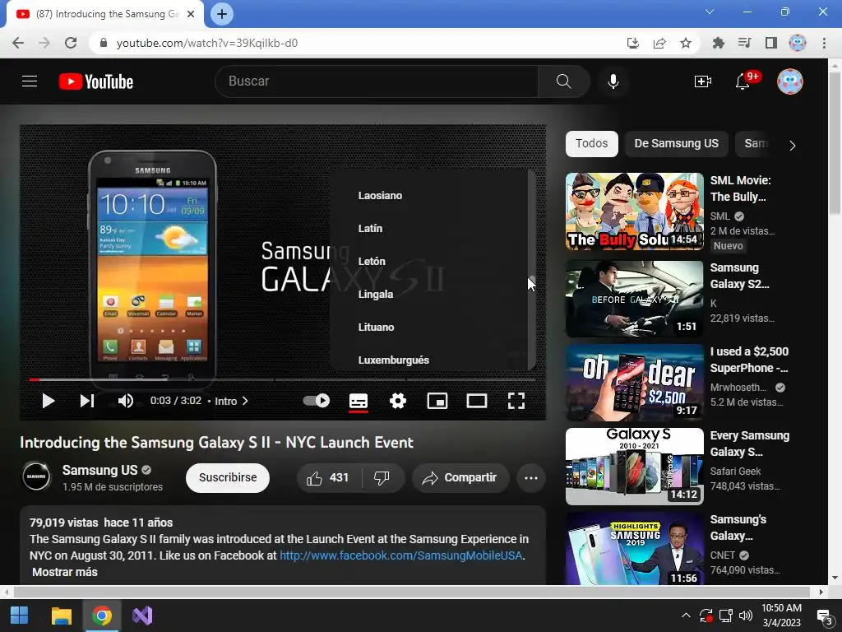Click the subtitle menu scrollbar
The width and height of the screenshot is (842, 632).
pyautogui.click(x=532, y=269)
